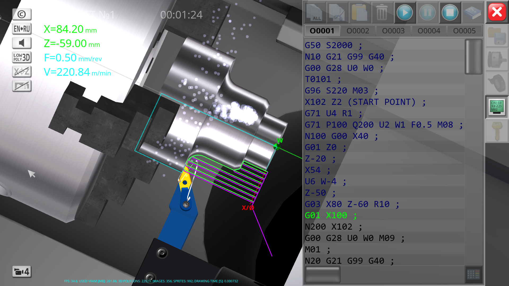Select line G96 S220 M03

click(x=384, y=91)
